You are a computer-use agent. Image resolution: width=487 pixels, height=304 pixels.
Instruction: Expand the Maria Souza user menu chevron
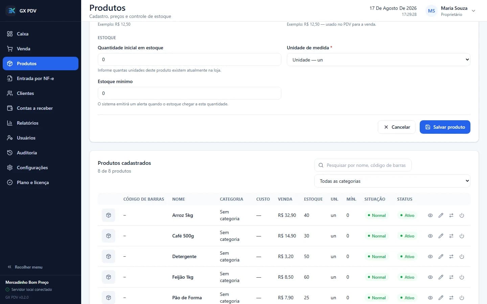click(x=473, y=11)
